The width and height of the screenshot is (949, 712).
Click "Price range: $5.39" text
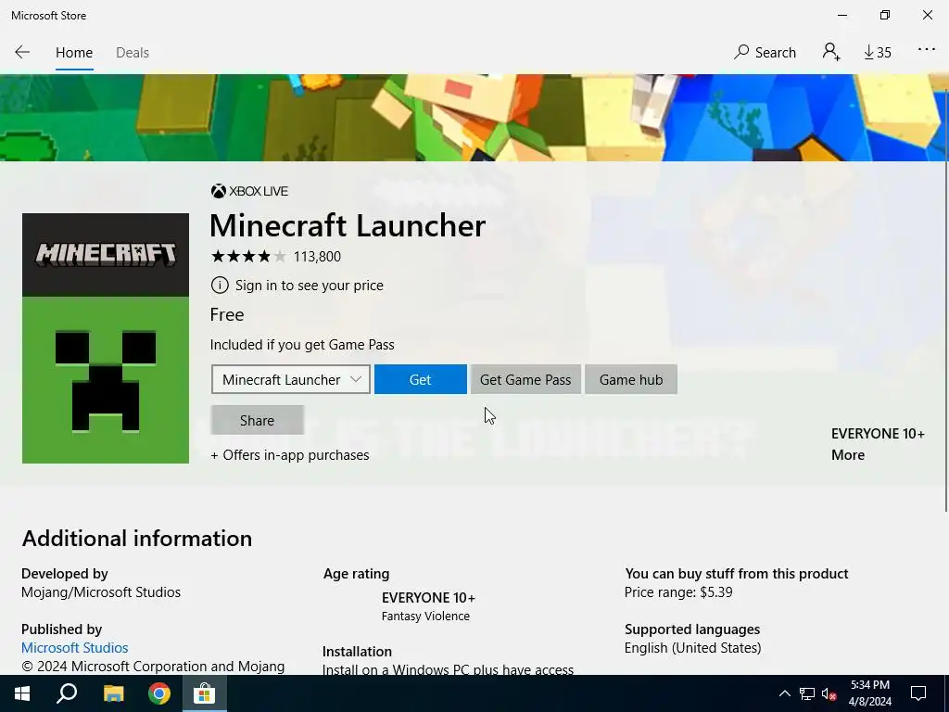pos(678,592)
